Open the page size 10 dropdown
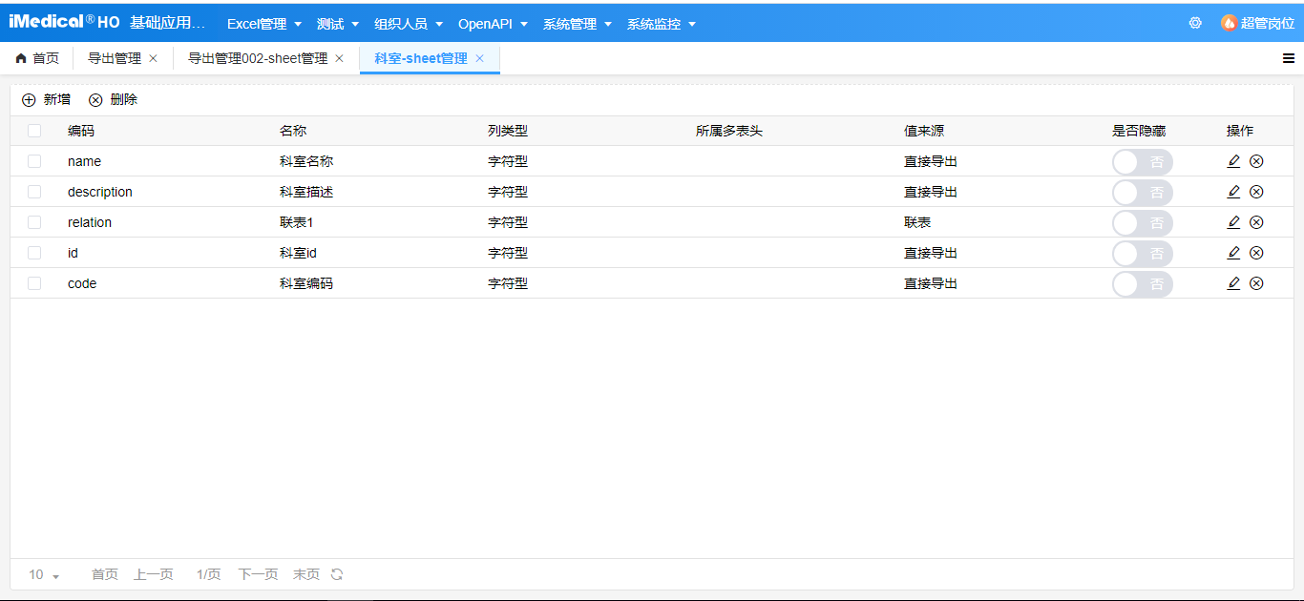 pyautogui.click(x=40, y=574)
